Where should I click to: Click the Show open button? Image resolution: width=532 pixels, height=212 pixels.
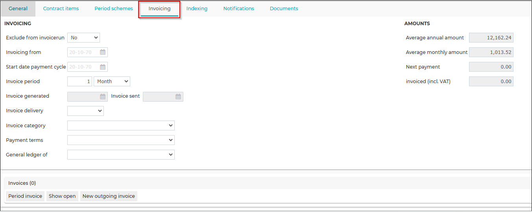62,196
